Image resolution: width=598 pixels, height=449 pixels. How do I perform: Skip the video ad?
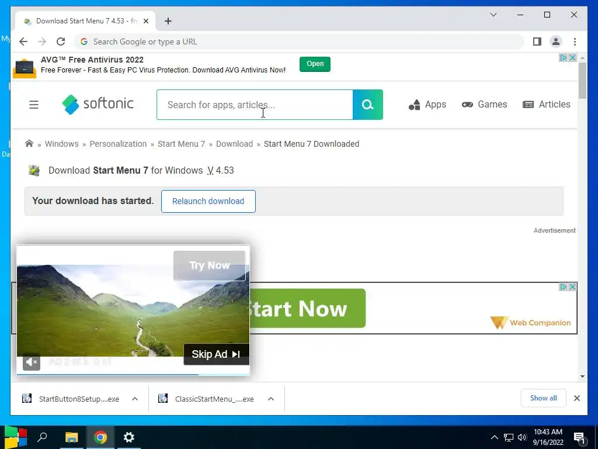pyautogui.click(x=216, y=354)
